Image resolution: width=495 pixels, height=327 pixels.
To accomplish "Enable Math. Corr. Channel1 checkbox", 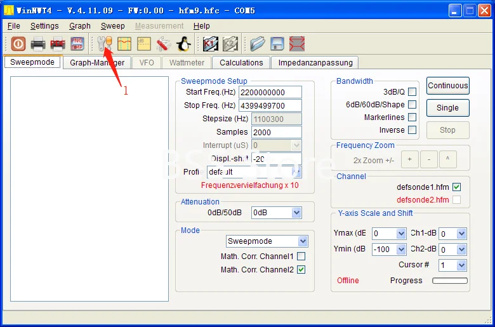I will click(x=301, y=257).
